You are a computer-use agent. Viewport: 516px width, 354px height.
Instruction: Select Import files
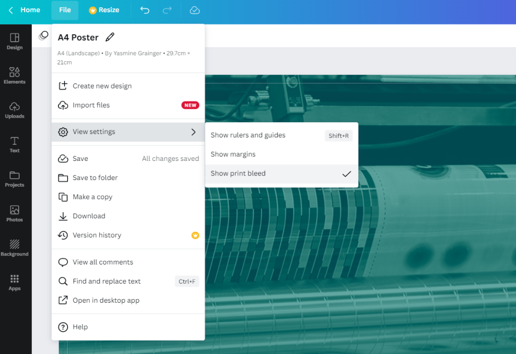(x=128, y=105)
